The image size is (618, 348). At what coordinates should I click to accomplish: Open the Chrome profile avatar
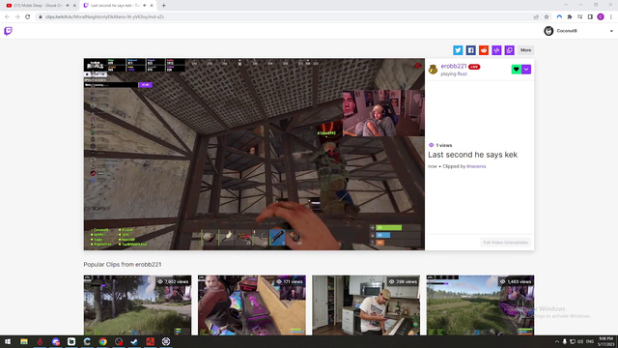(601, 17)
